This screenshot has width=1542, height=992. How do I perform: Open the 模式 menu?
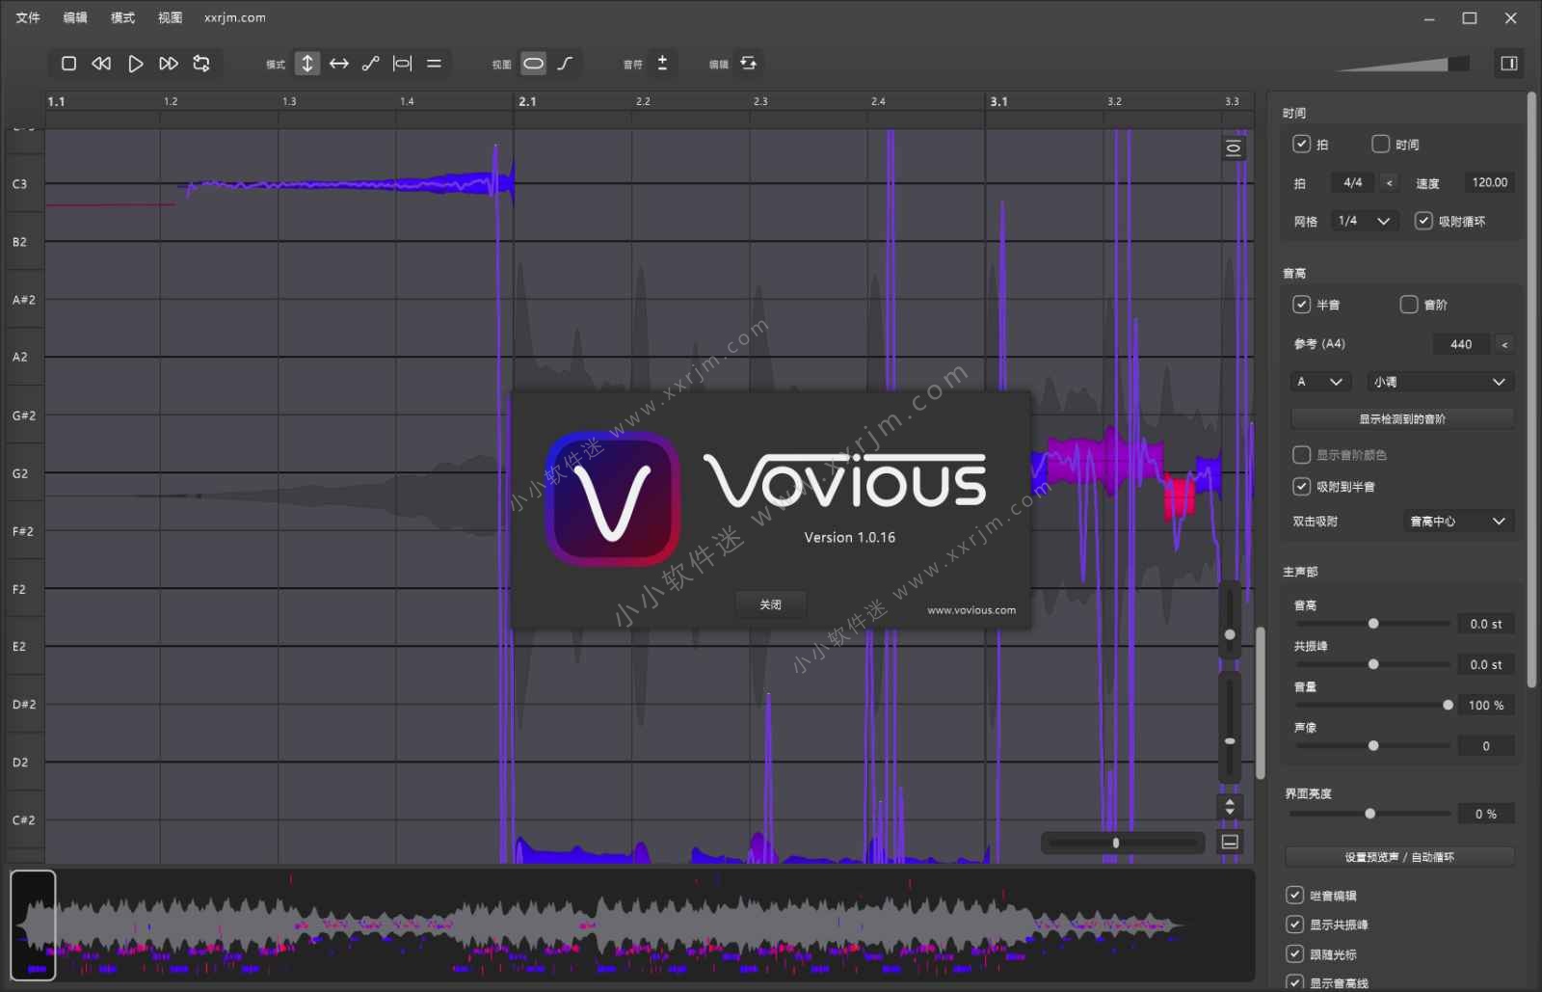click(x=122, y=17)
